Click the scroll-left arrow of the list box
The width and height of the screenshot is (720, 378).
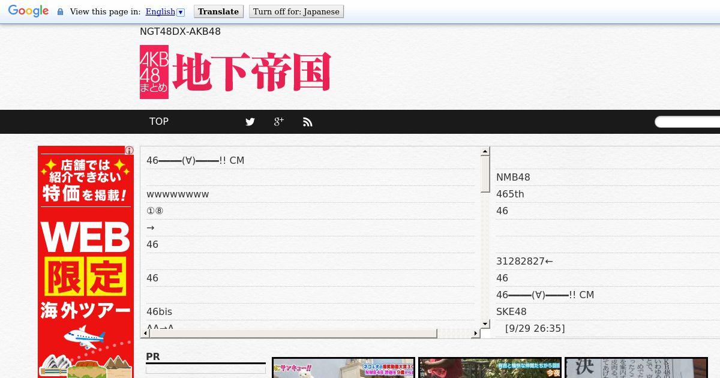coord(146,333)
